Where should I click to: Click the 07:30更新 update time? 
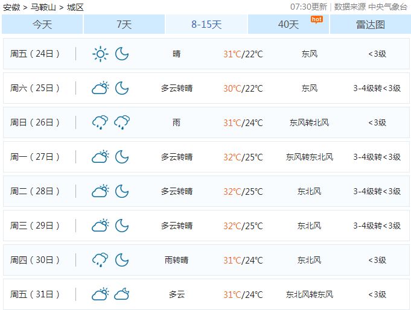(308, 7)
